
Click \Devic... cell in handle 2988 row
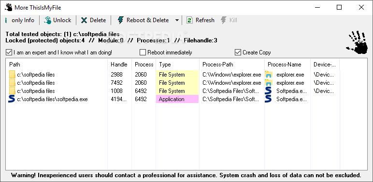pos(324,75)
